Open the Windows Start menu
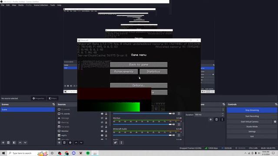Viewport: 278px width, 156px height. pos(3,153)
